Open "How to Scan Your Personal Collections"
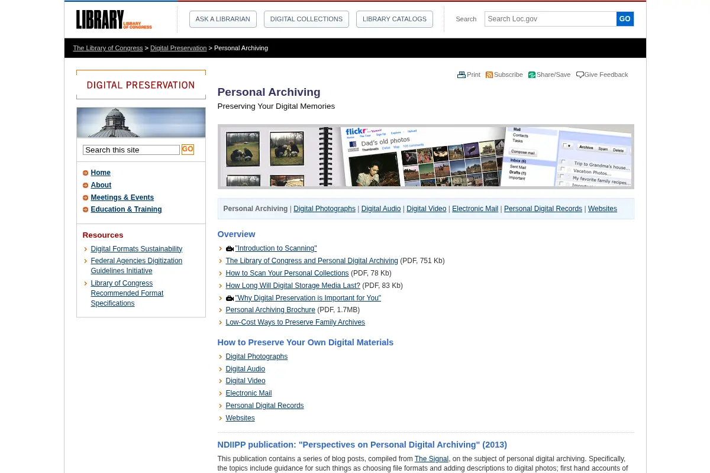The width and height of the screenshot is (710, 473). [287, 273]
